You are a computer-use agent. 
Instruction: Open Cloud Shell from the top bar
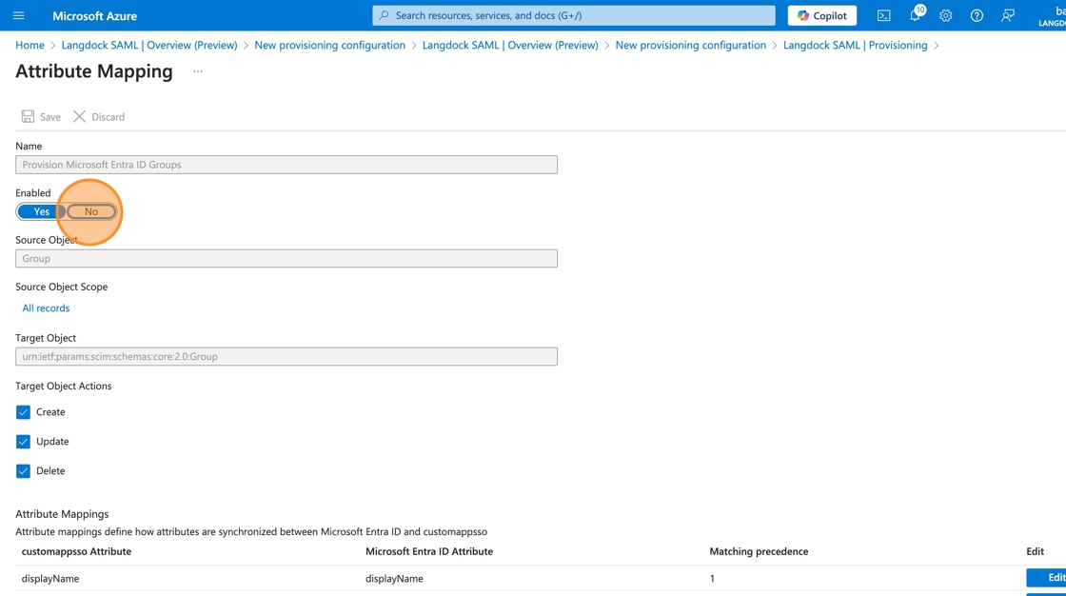coord(883,15)
